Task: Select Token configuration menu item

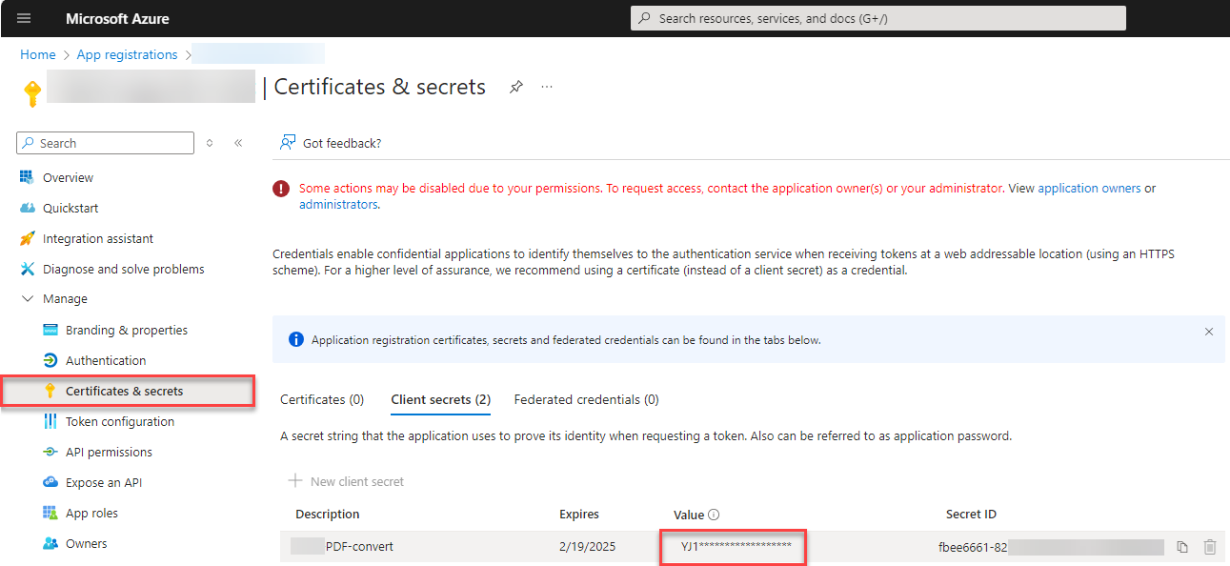Action: [119, 422]
